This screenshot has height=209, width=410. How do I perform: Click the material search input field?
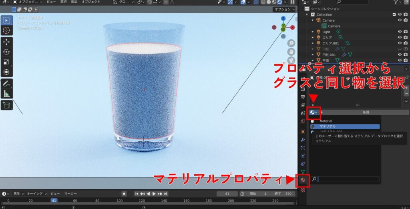click(x=348, y=179)
